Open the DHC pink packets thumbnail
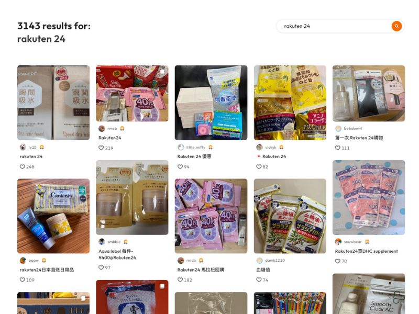The width and height of the screenshot is (419, 314). click(x=369, y=198)
